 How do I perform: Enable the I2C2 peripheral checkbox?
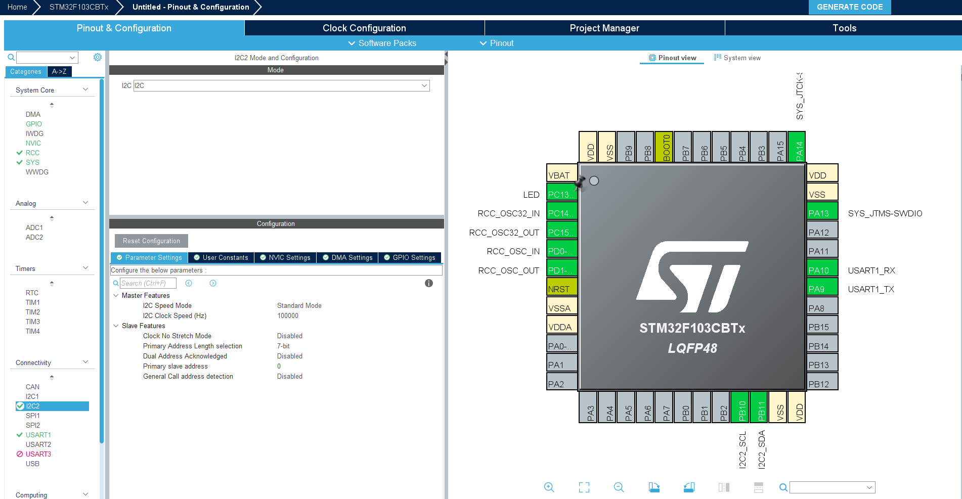(x=20, y=406)
